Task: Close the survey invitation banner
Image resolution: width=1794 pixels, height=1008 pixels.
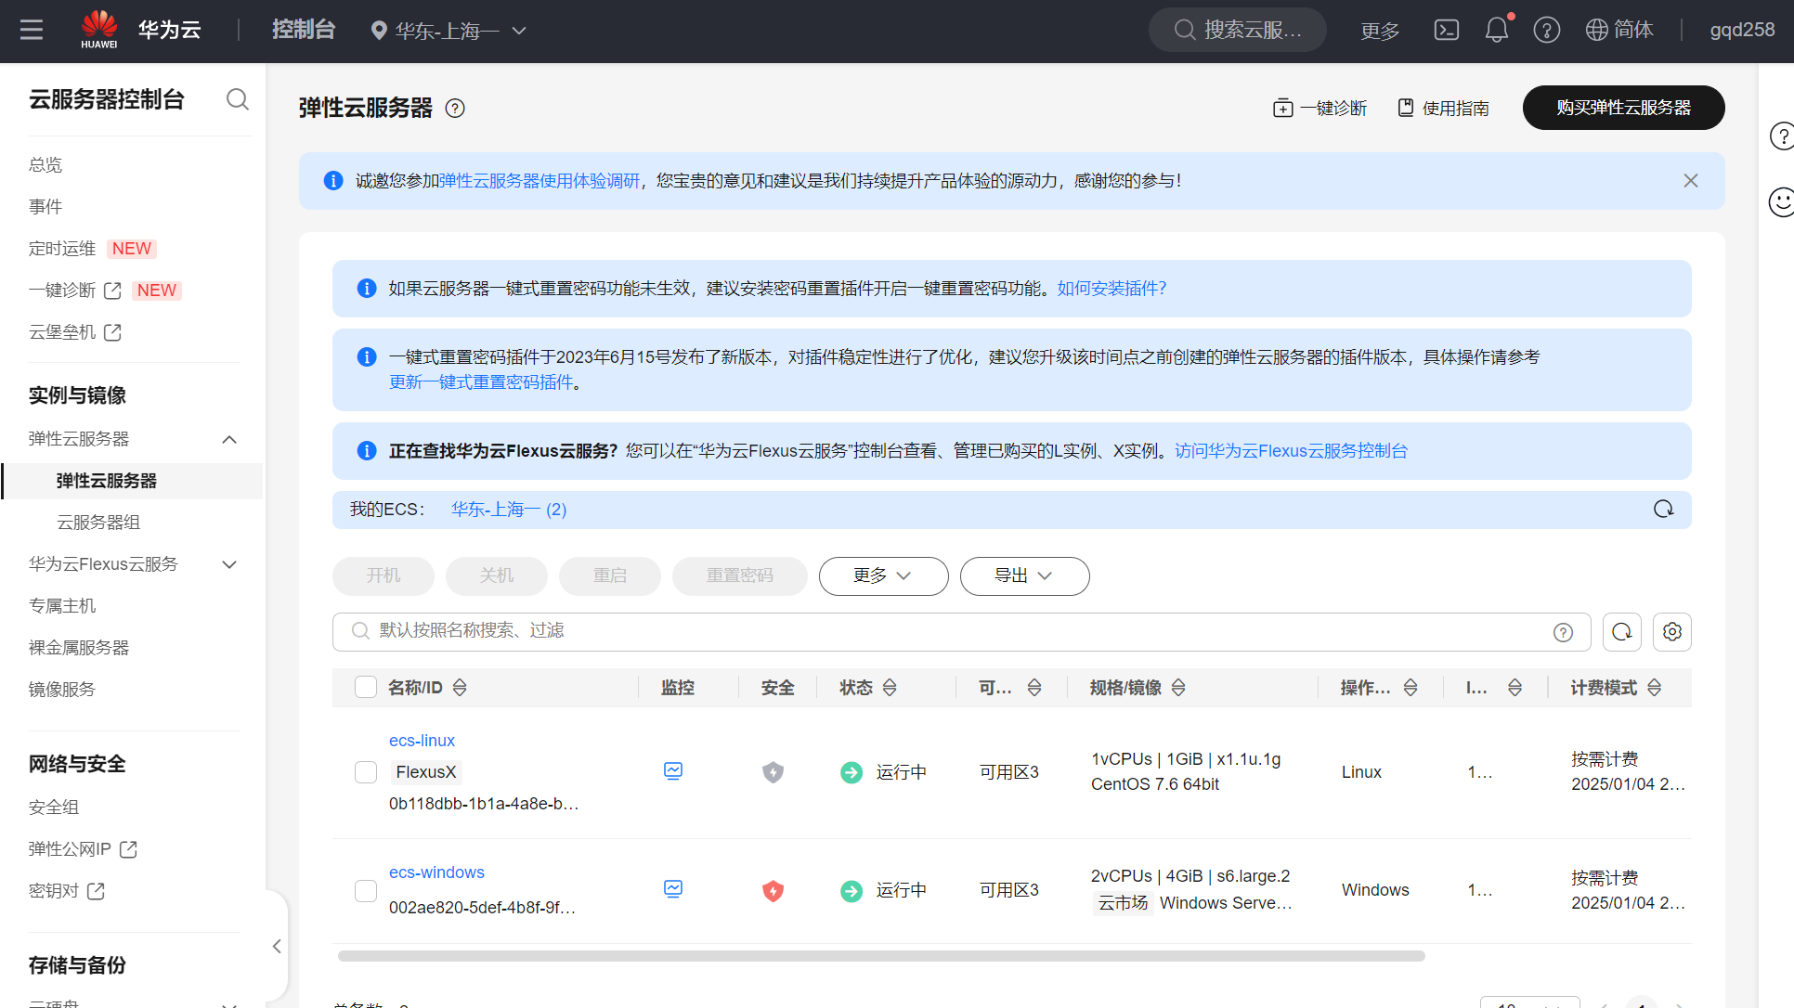Action: coord(1691,181)
